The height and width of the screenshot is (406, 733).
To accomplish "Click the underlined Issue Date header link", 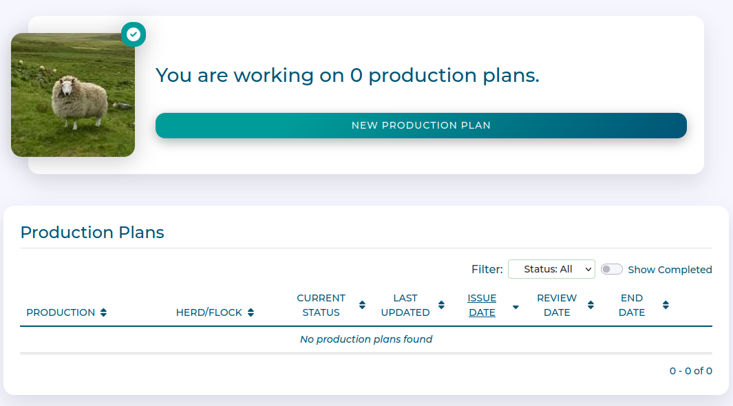I will coord(482,306).
